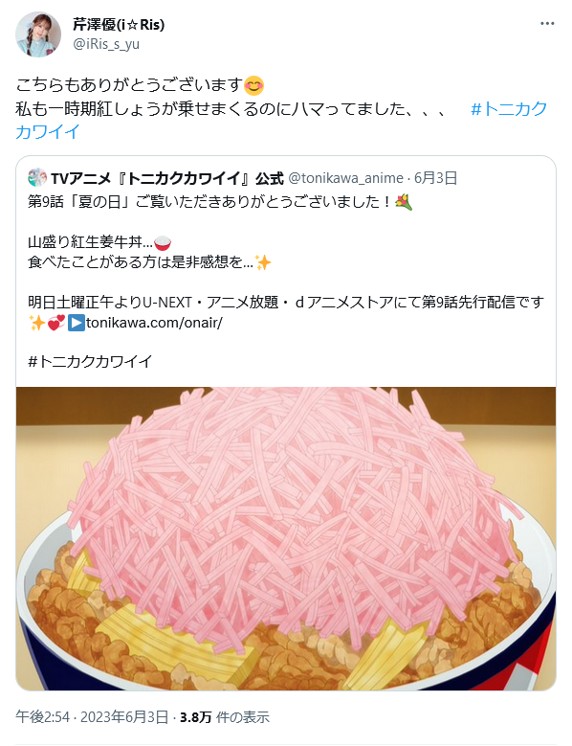Click the 3.8万 件の表示 view count
572x746 pixels.
pyautogui.click(x=225, y=717)
